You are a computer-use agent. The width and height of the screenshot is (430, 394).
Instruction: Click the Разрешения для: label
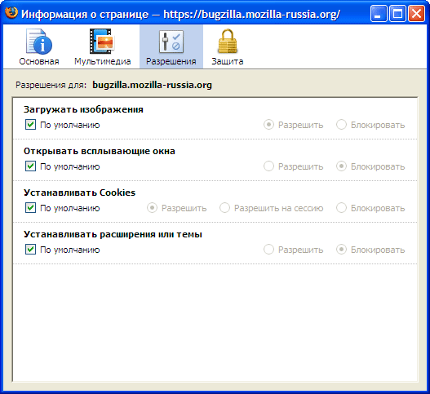[51, 85]
